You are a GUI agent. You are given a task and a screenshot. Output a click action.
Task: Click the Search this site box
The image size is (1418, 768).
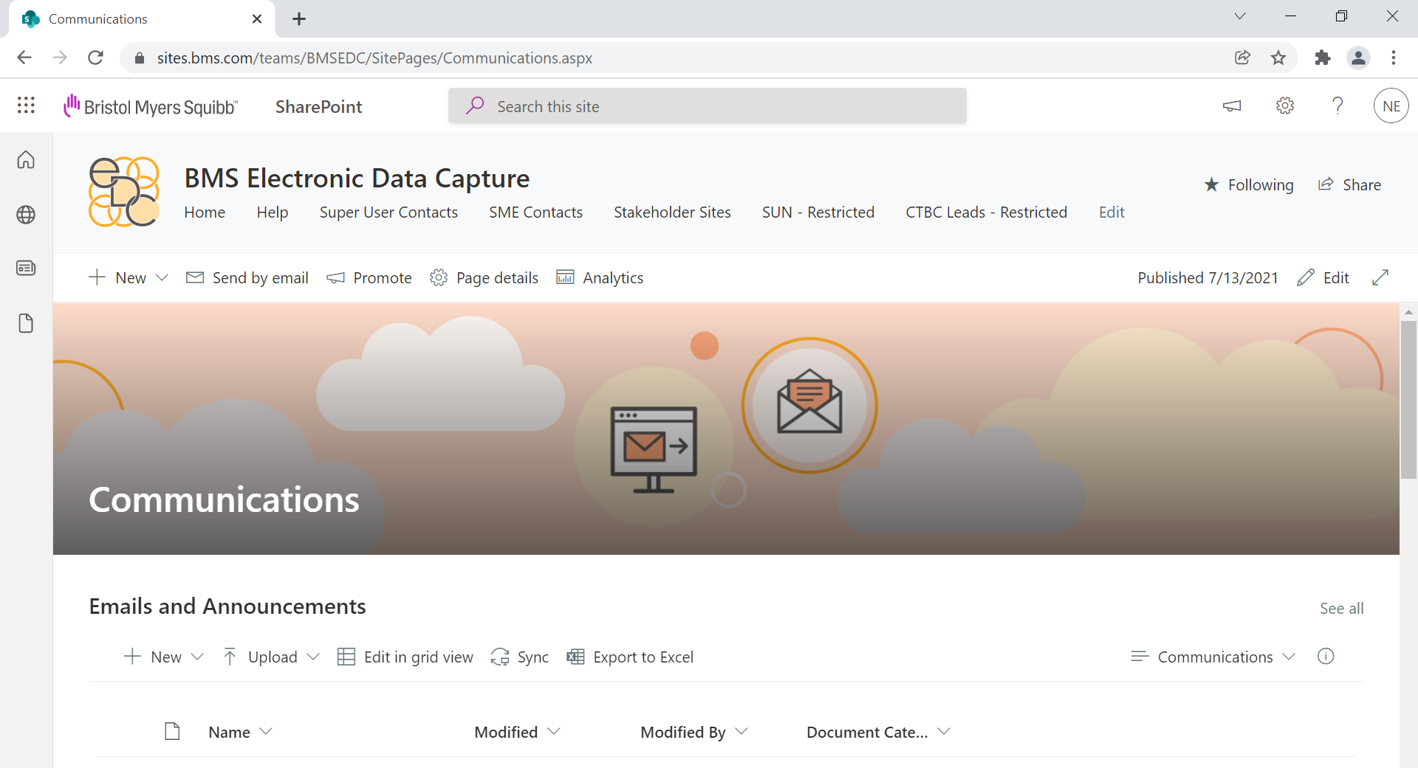[x=708, y=106]
